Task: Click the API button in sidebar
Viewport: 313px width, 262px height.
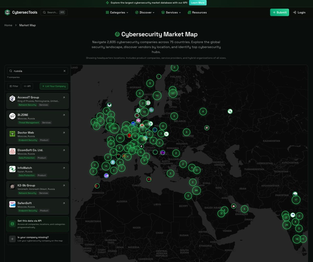Action: 27,86
